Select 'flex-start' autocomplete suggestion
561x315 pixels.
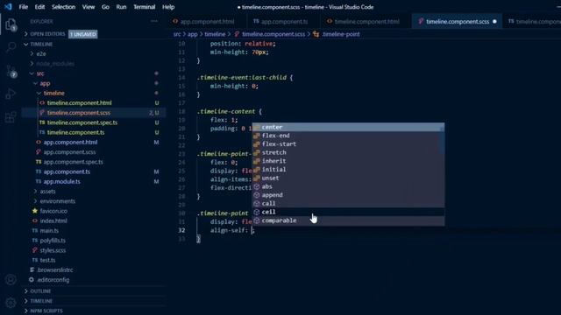coord(348,144)
